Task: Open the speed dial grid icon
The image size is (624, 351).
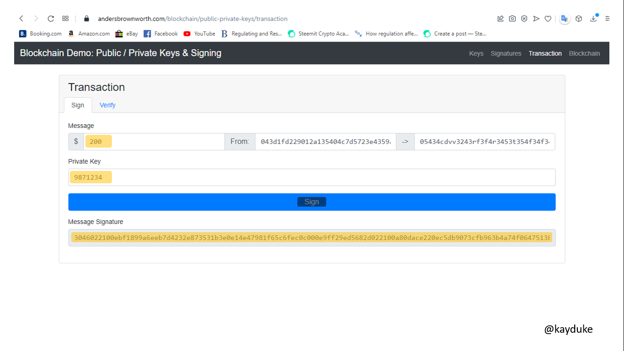Action: (65, 19)
